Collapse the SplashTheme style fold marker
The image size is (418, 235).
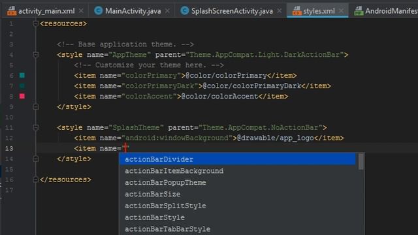tap(35, 128)
